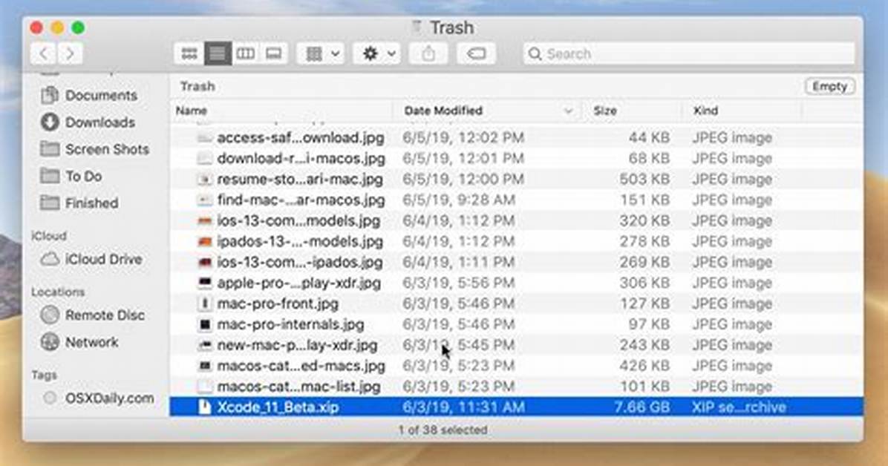Click the 7.66 GB size cell
The width and height of the screenshot is (888, 466).
click(x=642, y=407)
